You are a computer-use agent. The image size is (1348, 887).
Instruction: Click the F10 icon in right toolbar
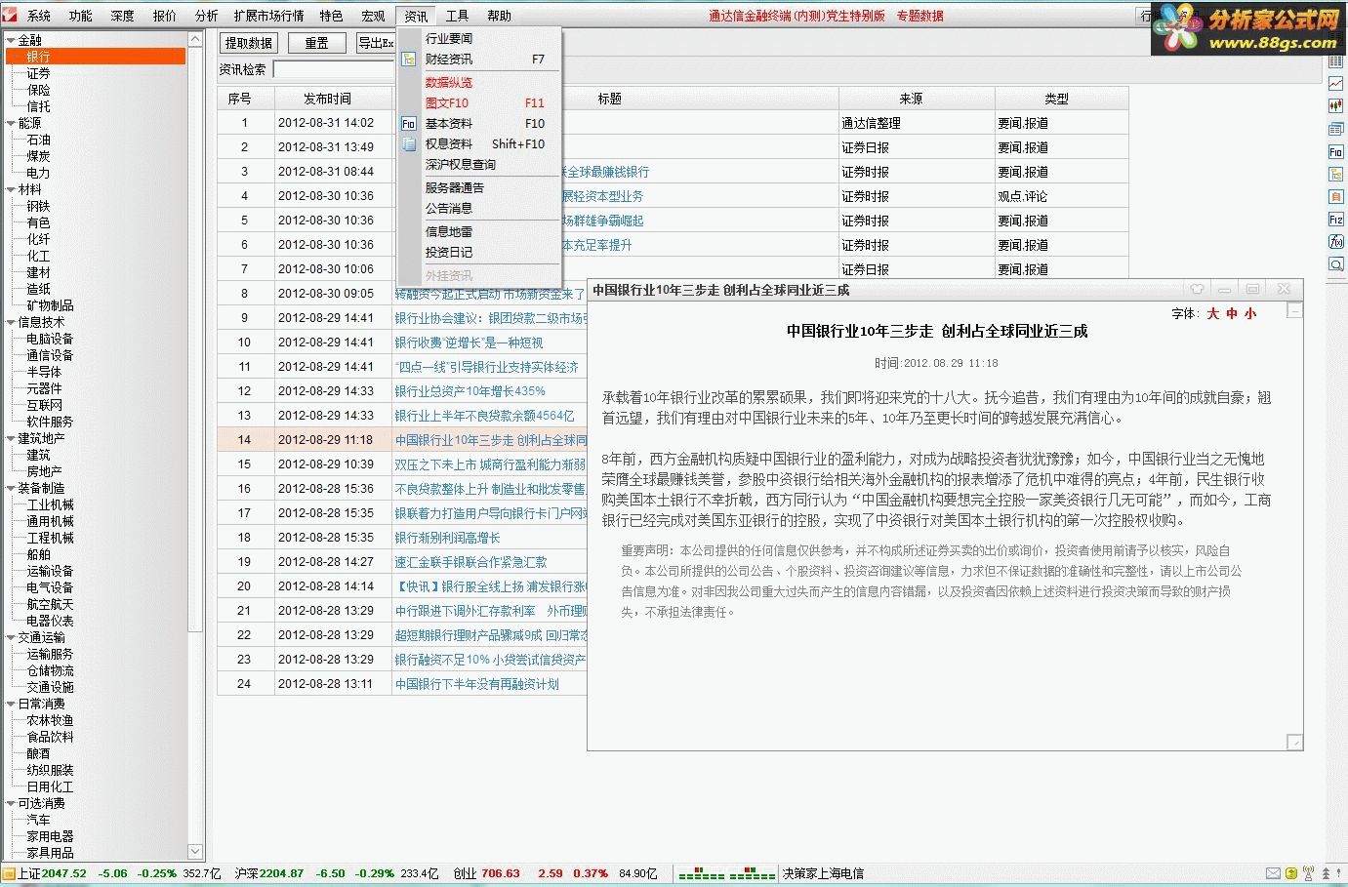(x=1336, y=151)
